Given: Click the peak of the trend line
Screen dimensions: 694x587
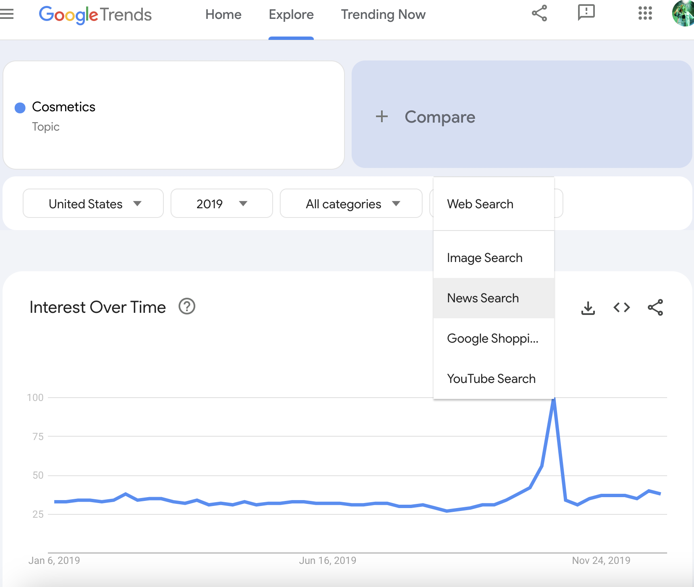Looking at the screenshot, I should tap(554, 399).
